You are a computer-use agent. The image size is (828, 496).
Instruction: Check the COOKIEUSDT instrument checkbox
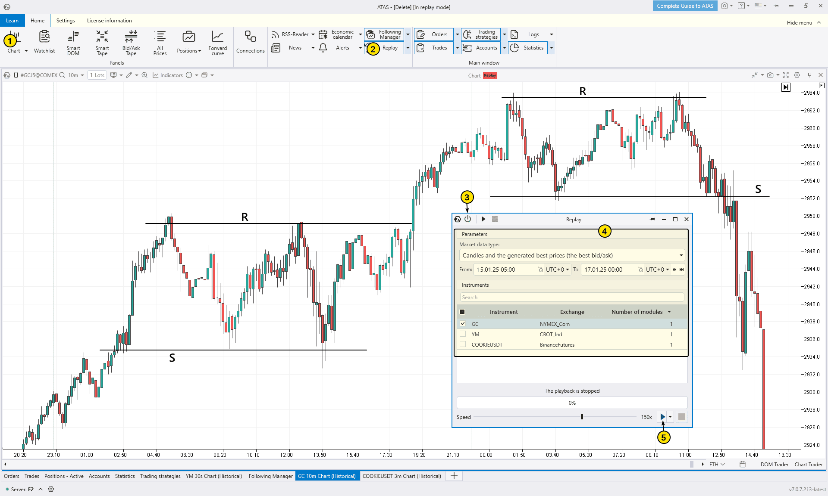click(463, 344)
